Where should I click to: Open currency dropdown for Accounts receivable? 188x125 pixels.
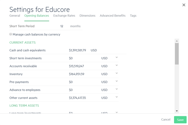click(116, 65)
